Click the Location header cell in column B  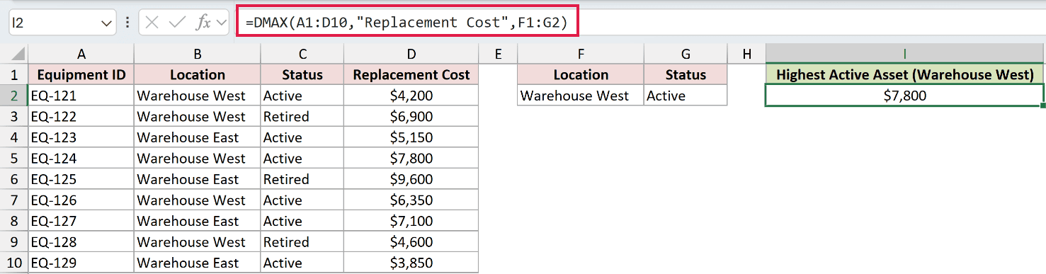coord(198,74)
